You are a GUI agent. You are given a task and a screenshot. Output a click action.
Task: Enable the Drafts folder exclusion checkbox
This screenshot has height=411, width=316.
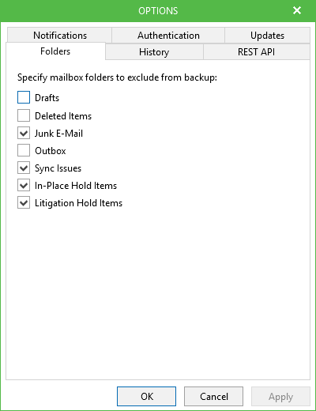24,97
